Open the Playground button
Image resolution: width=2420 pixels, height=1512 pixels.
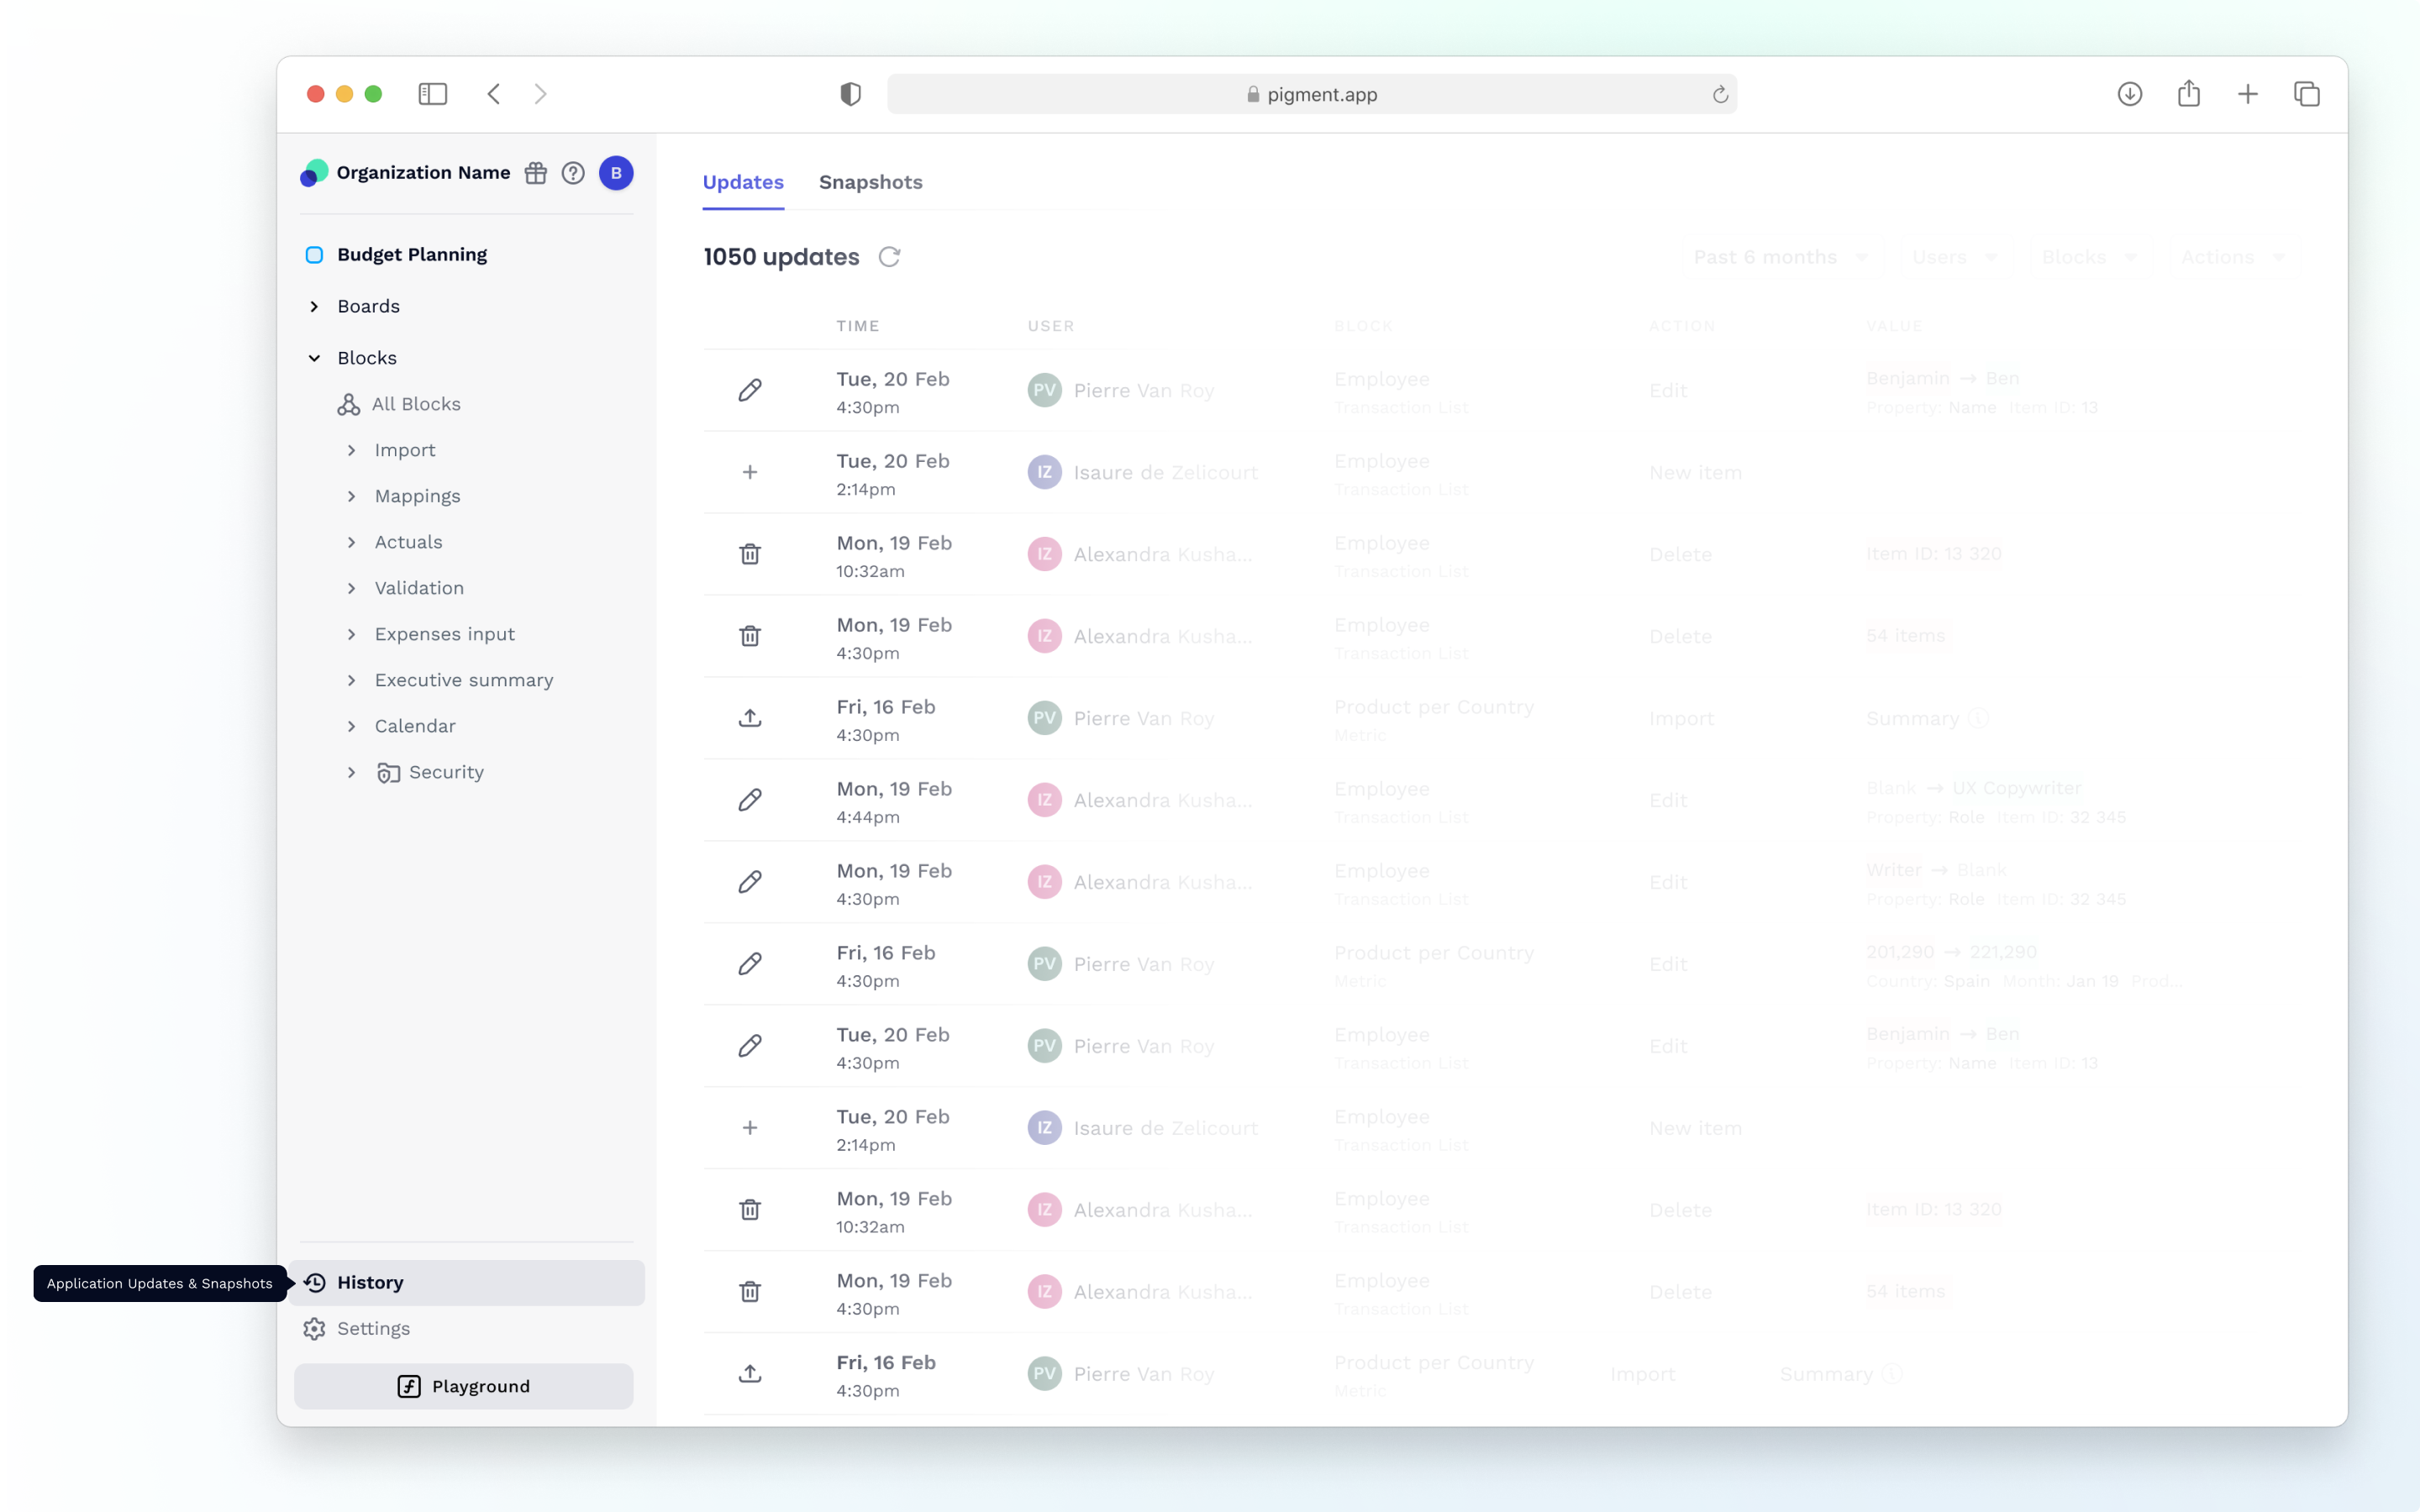click(464, 1386)
